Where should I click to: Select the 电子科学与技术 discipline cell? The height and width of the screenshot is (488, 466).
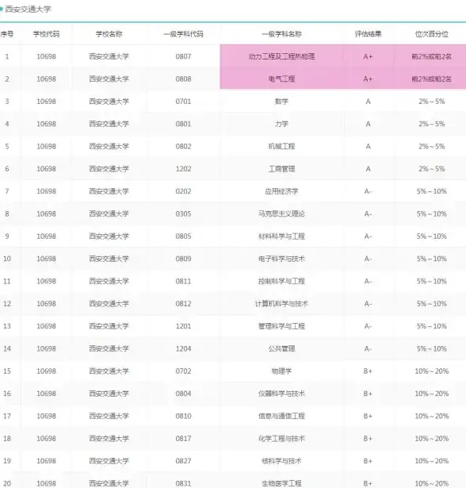(x=281, y=259)
